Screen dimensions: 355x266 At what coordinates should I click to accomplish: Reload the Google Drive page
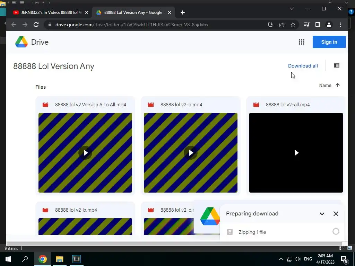point(36,25)
